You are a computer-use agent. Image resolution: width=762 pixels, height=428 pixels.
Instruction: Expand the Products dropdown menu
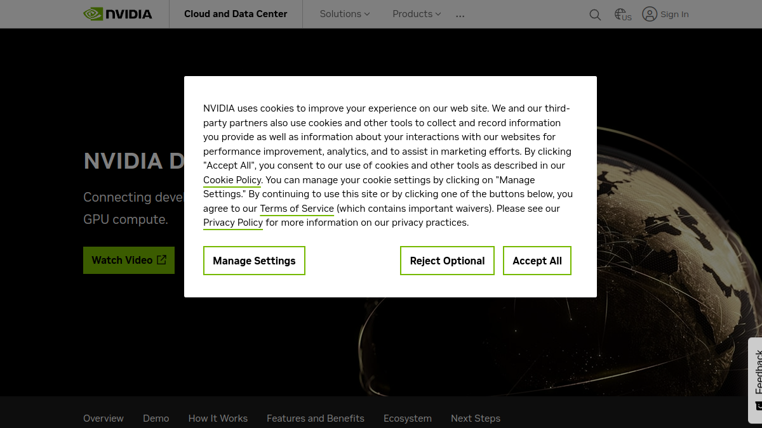tap(417, 14)
